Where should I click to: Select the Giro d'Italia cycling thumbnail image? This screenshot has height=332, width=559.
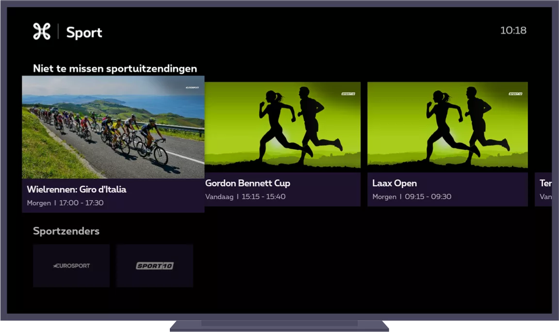pyautogui.click(x=113, y=127)
